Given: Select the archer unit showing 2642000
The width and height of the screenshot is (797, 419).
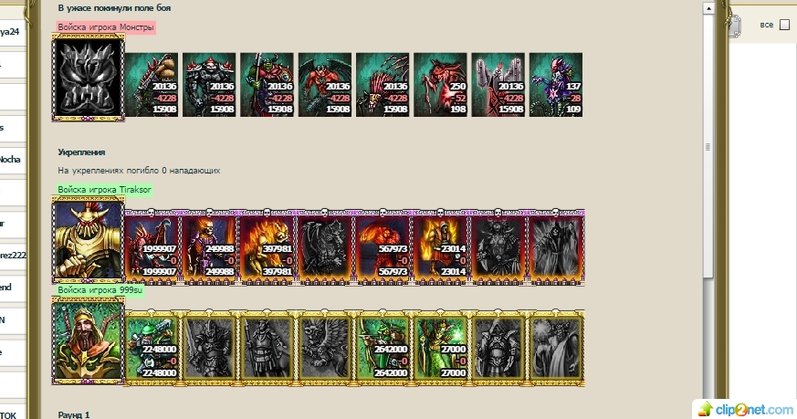Looking at the screenshot, I should 383,348.
